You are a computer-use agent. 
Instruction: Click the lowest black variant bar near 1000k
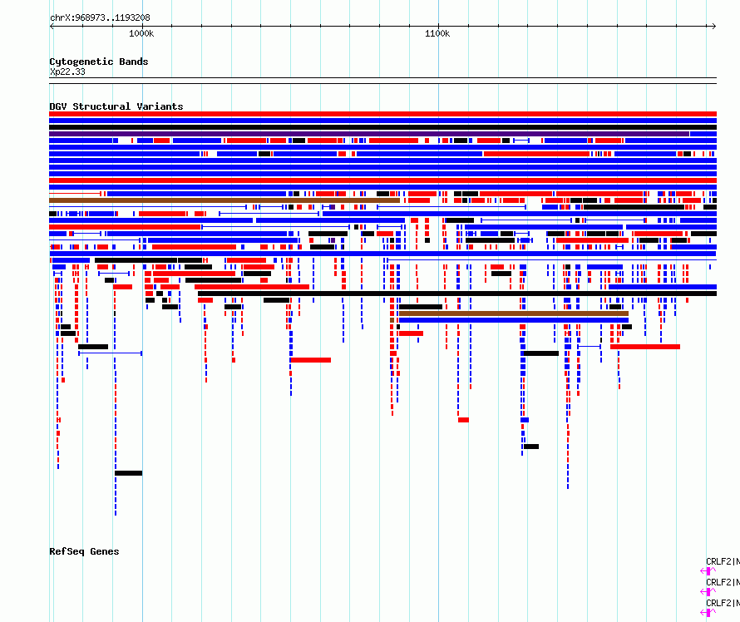(128, 473)
